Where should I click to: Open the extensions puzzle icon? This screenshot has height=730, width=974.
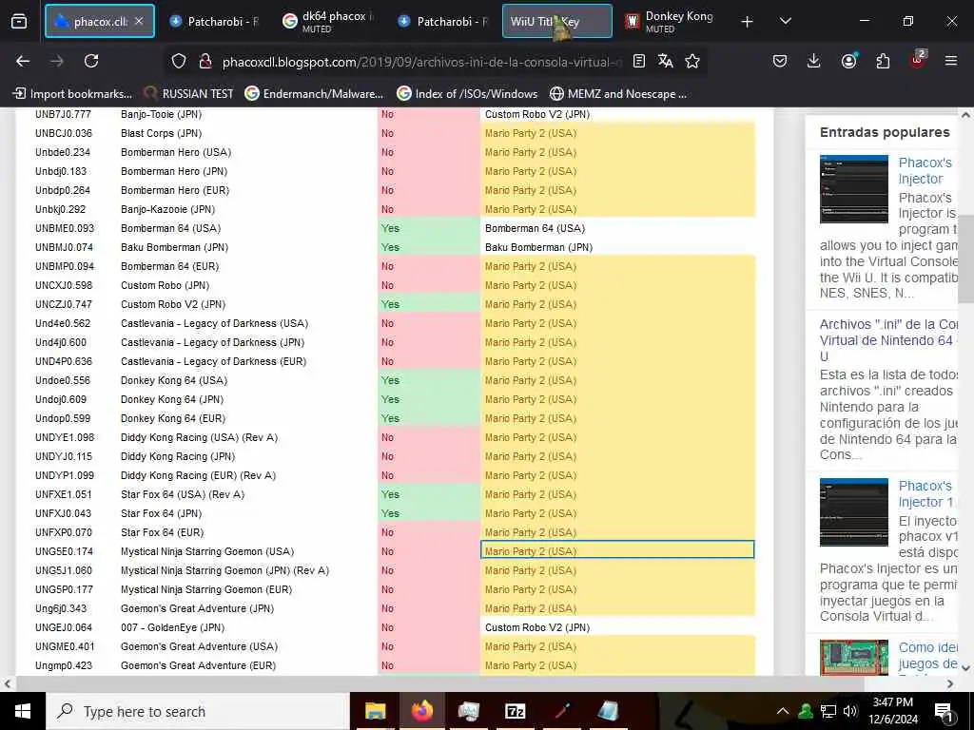883,61
